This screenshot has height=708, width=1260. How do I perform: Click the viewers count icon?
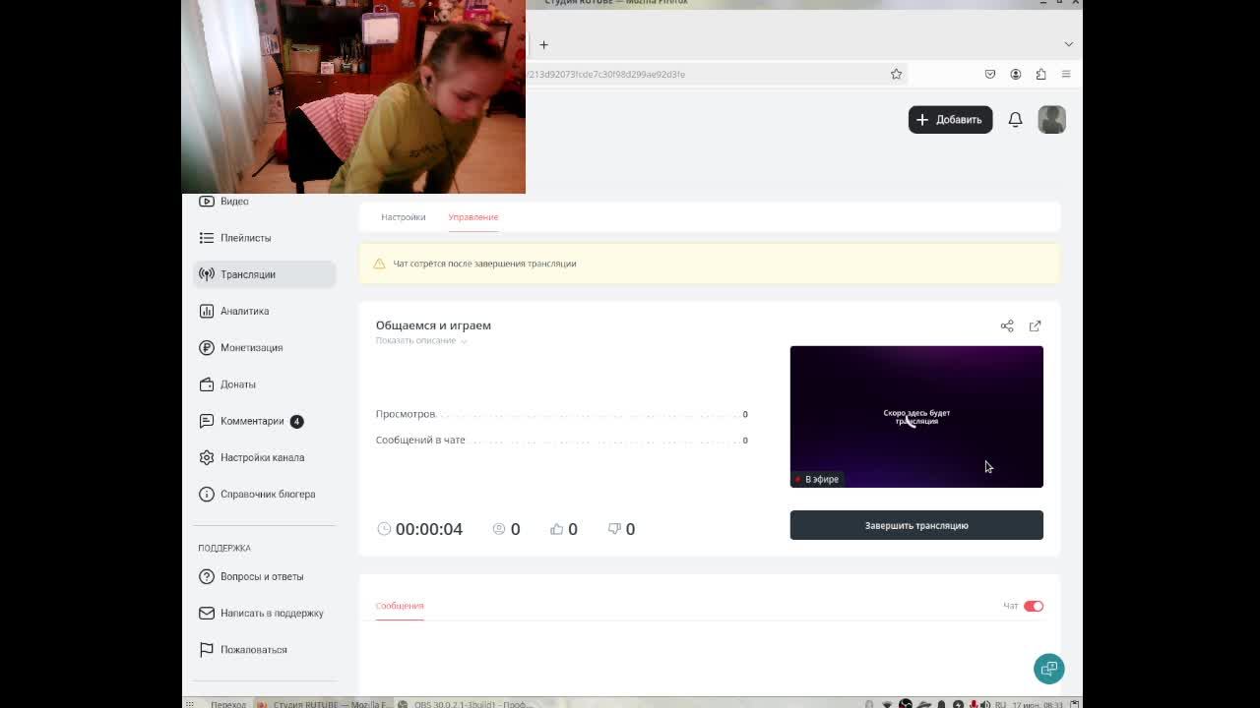pyautogui.click(x=499, y=529)
